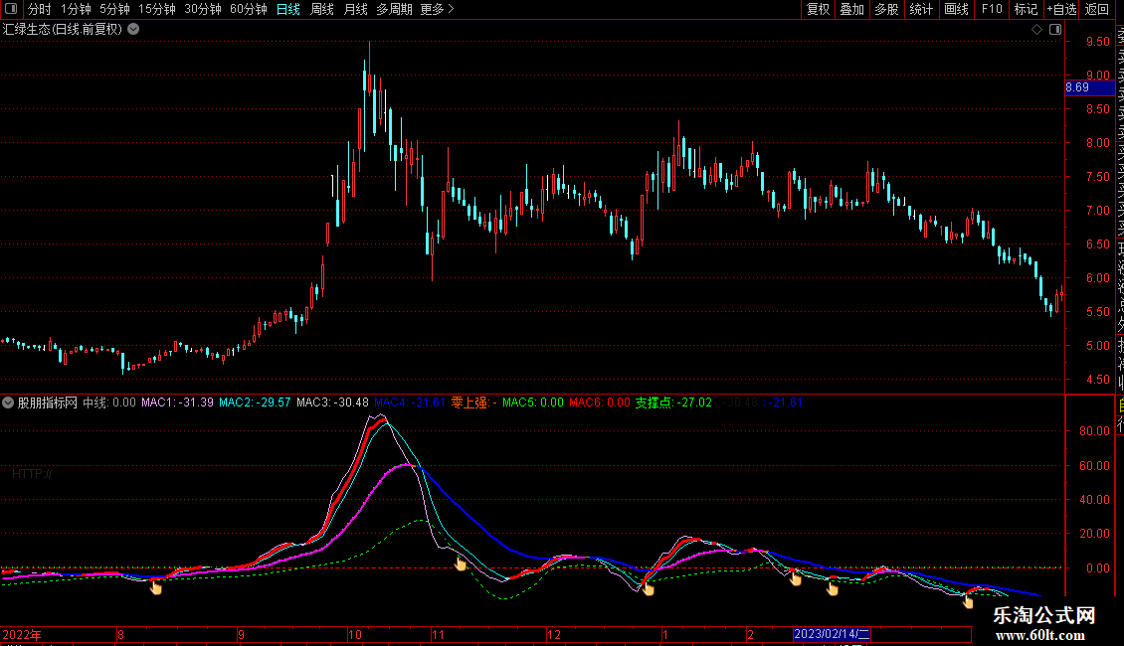Viewport: 1124px width, 646px height.
Task: Click the 2022年 label on time axis
Action: point(22,634)
